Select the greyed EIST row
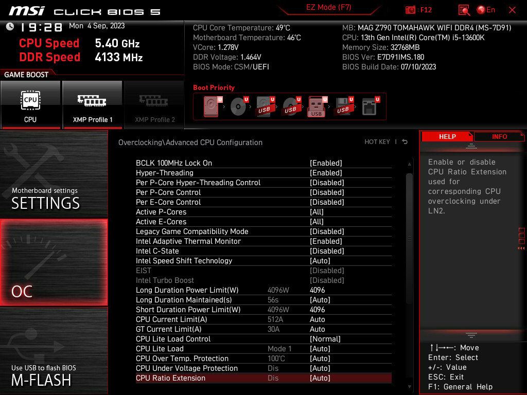527x395 pixels. (263, 271)
